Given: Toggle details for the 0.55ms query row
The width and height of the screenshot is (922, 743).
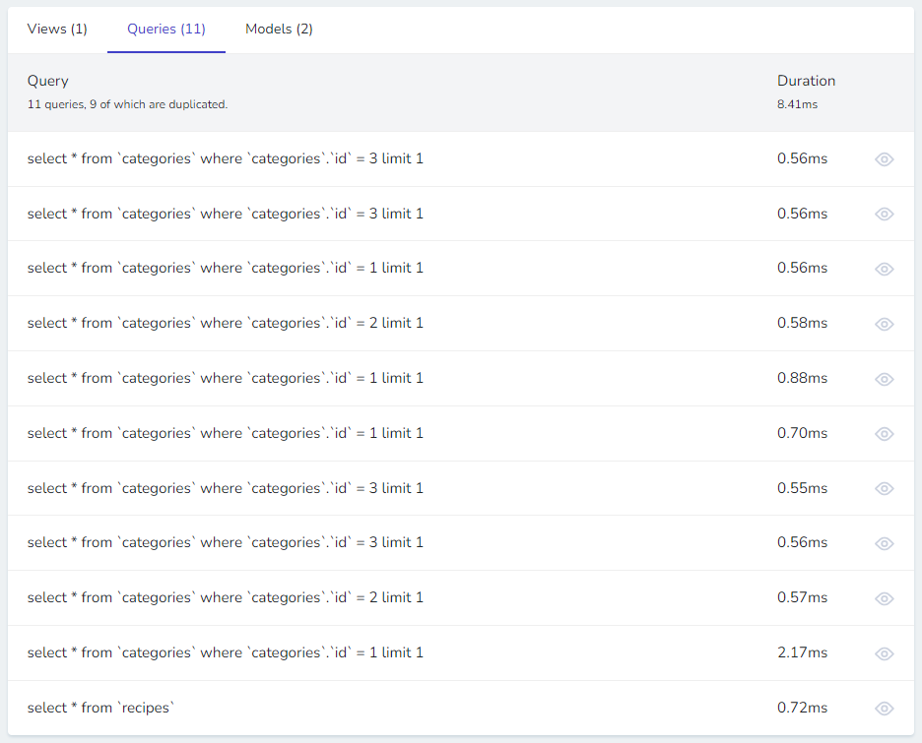Looking at the screenshot, I should point(884,488).
